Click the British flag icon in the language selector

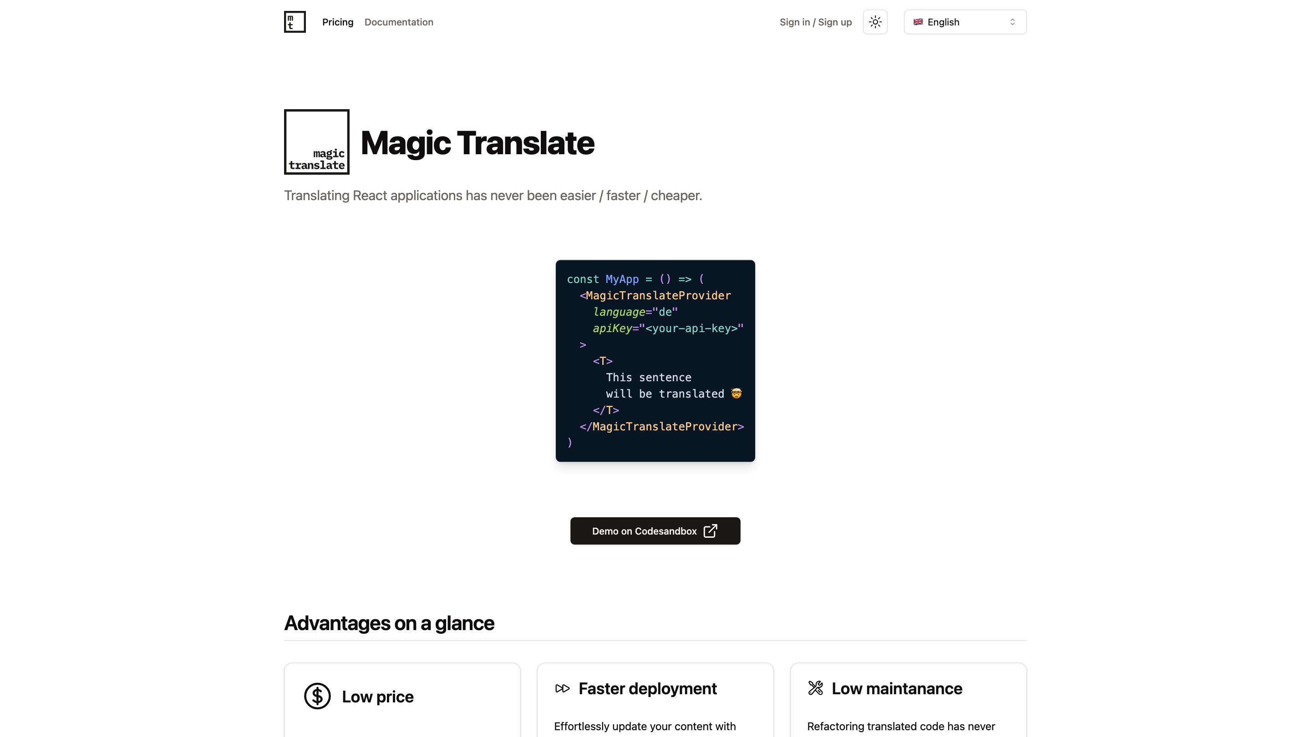(x=918, y=22)
